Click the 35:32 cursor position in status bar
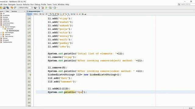 point(190,108)
